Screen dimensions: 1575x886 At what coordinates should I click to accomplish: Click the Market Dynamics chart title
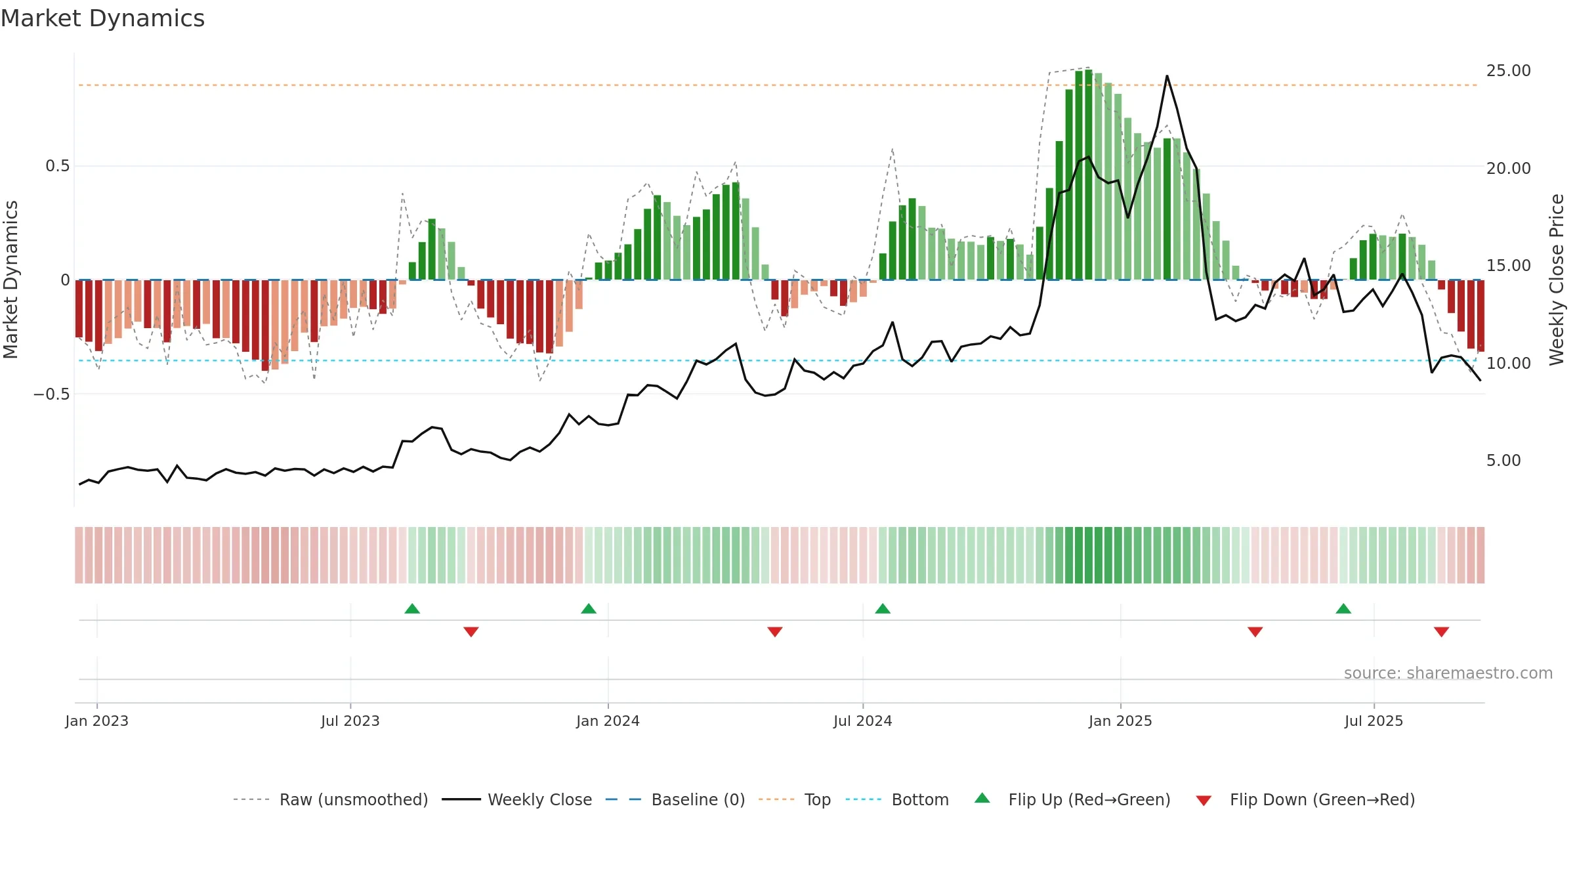[x=102, y=18]
